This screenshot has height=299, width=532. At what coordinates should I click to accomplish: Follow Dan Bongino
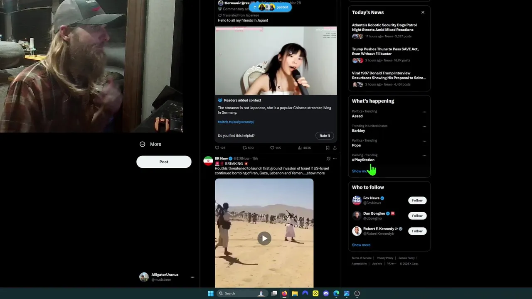coord(417,216)
